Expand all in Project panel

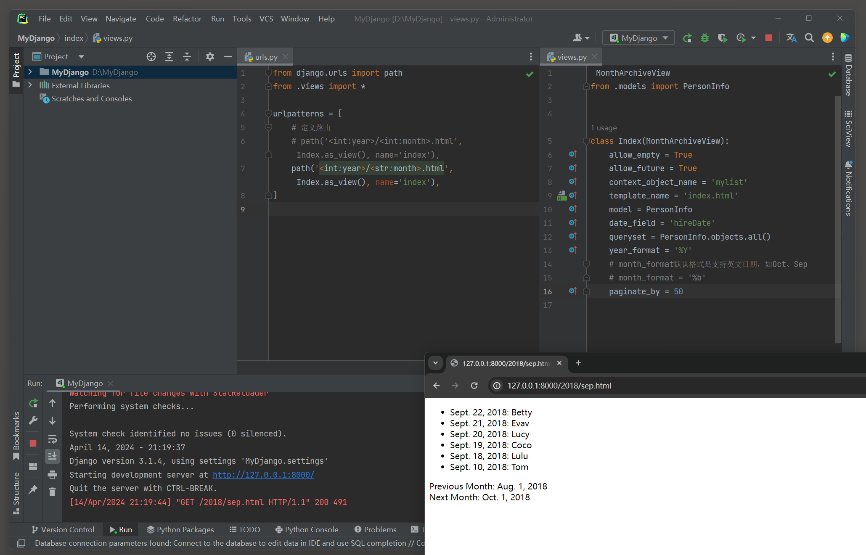click(x=169, y=57)
